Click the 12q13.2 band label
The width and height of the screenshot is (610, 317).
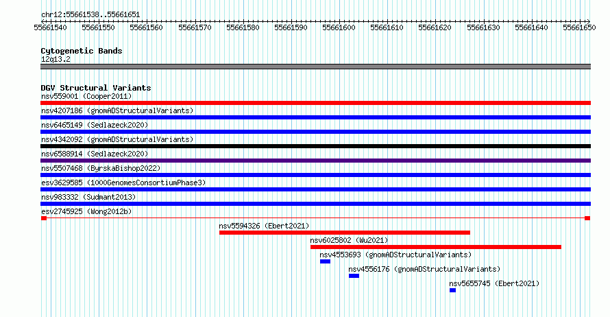pyautogui.click(x=56, y=59)
